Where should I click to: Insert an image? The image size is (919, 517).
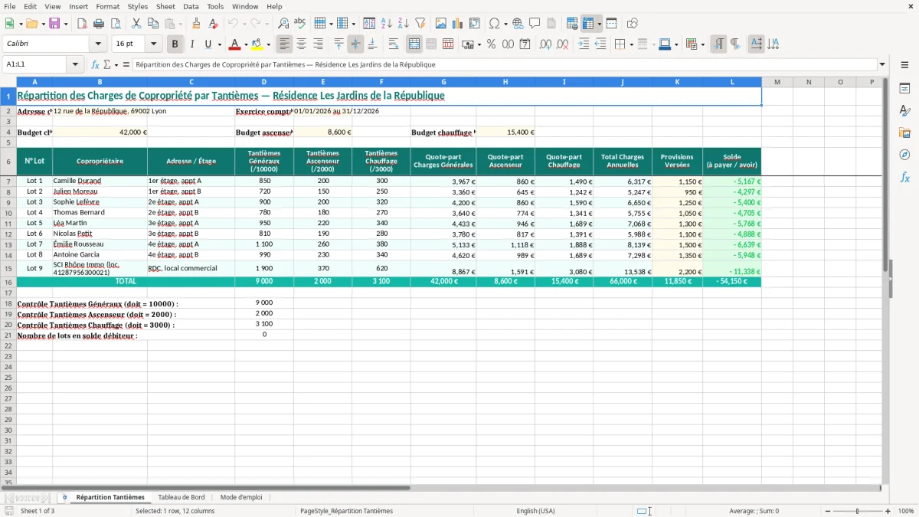click(x=441, y=24)
